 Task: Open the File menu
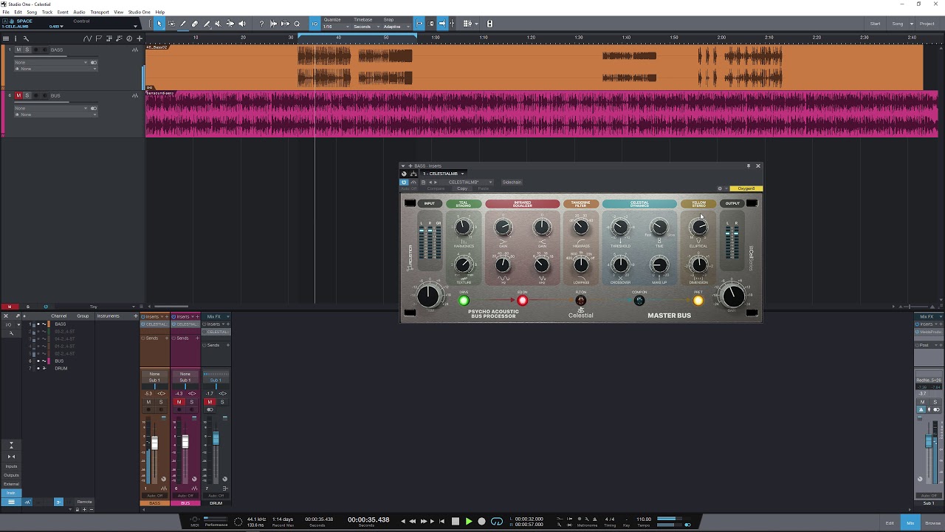coord(6,12)
